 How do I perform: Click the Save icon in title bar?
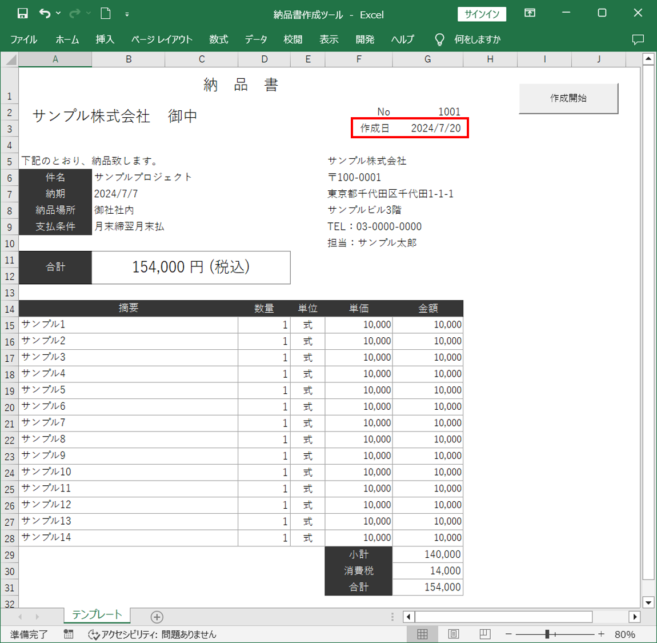point(22,13)
